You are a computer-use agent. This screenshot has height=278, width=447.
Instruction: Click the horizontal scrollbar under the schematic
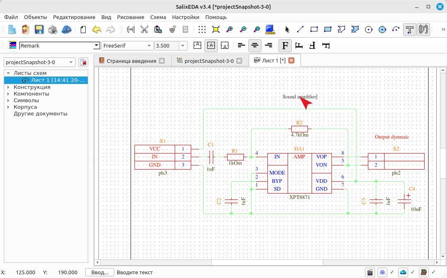[267, 262]
